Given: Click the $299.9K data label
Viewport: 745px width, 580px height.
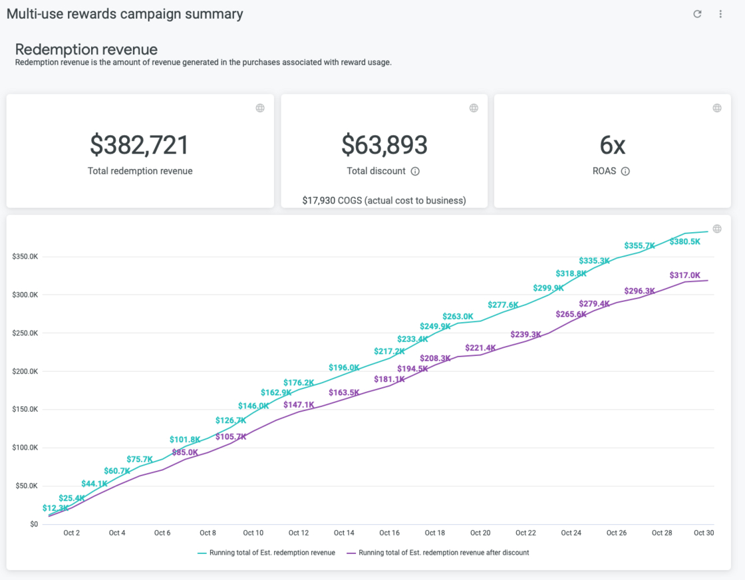Looking at the screenshot, I should [548, 288].
